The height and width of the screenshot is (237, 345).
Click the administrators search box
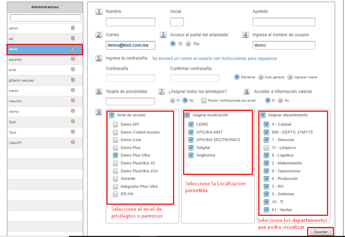(46, 18)
